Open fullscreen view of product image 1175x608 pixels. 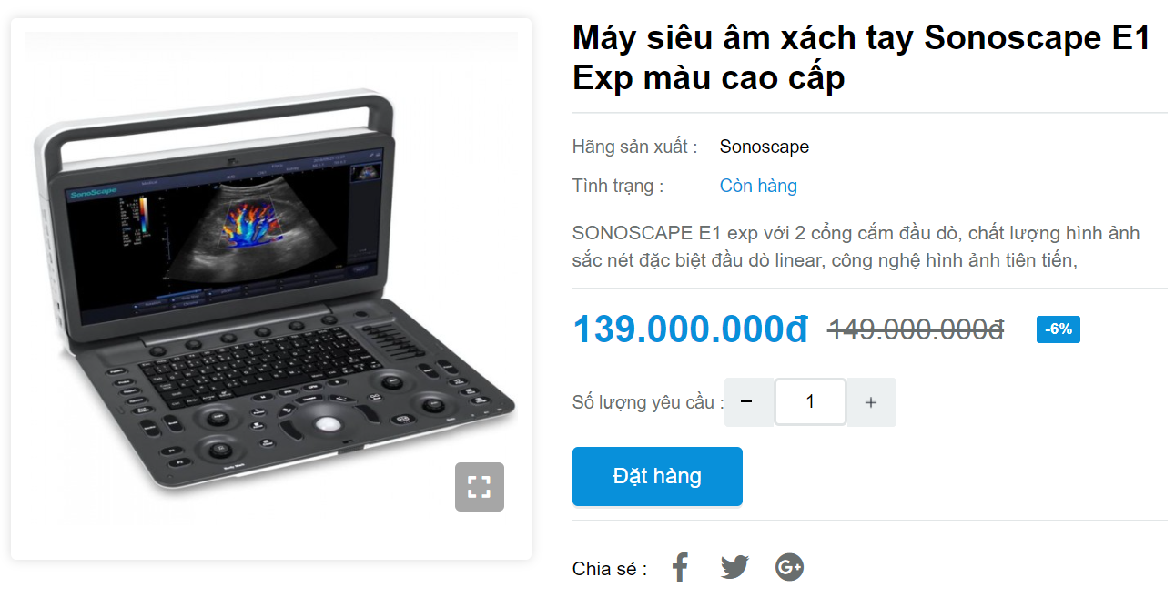(480, 487)
